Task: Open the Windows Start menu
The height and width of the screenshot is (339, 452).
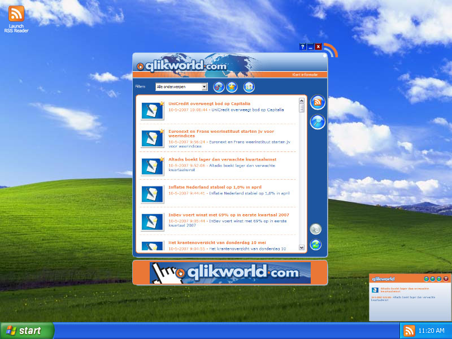Action: (x=27, y=331)
